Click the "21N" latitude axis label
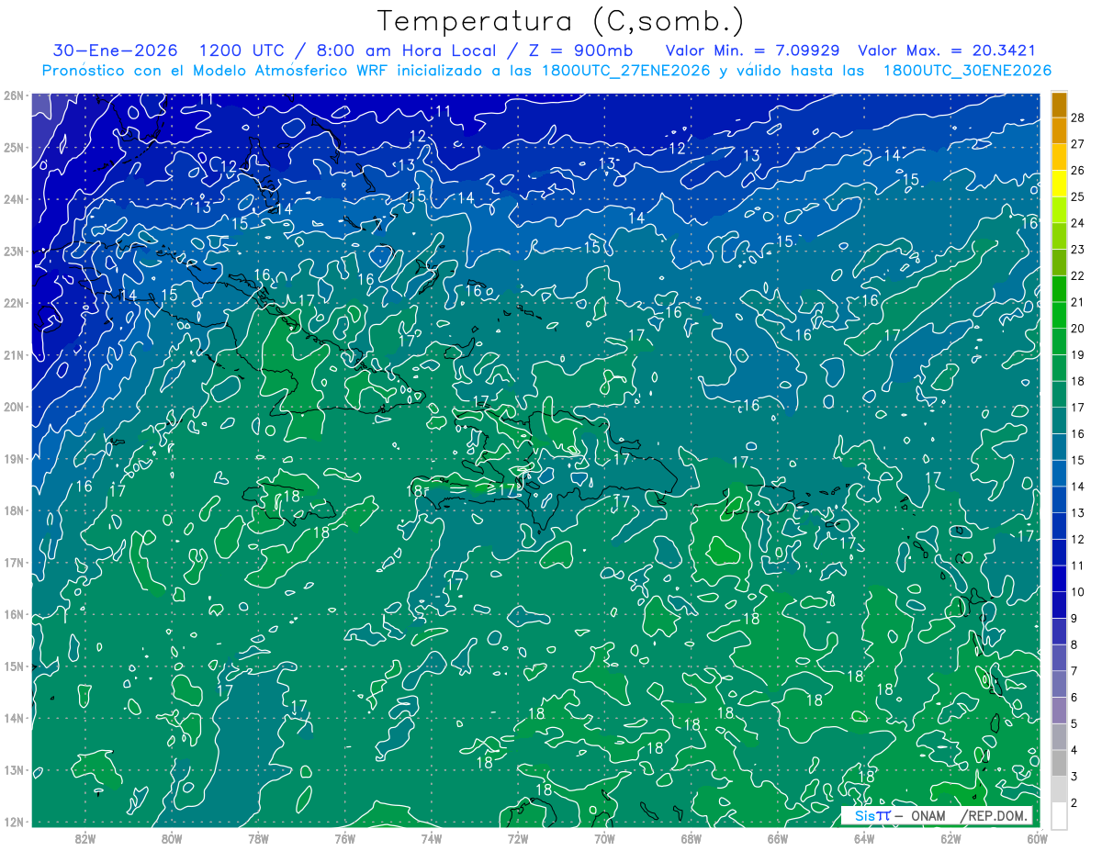 [13, 354]
